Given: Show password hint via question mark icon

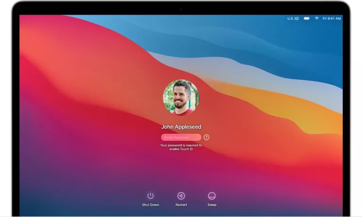Looking at the screenshot, I should 206,137.
